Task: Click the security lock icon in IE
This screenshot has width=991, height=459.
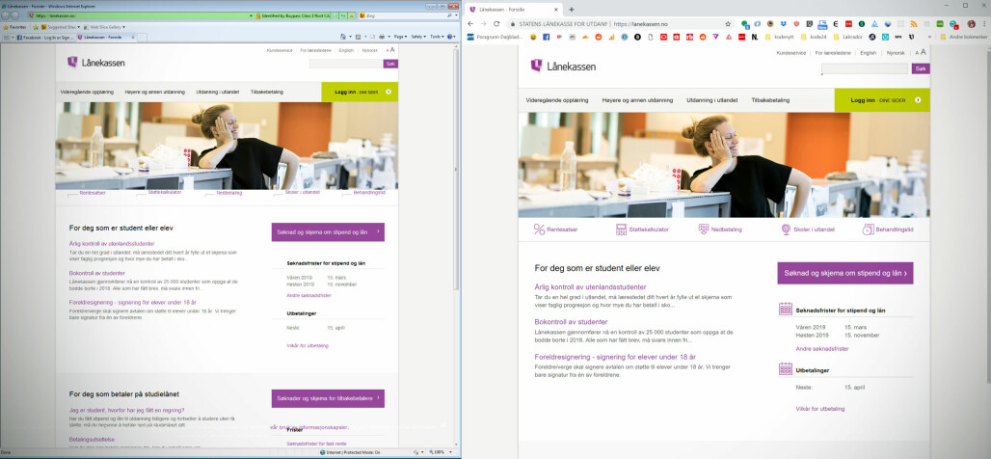Action: (257, 15)
